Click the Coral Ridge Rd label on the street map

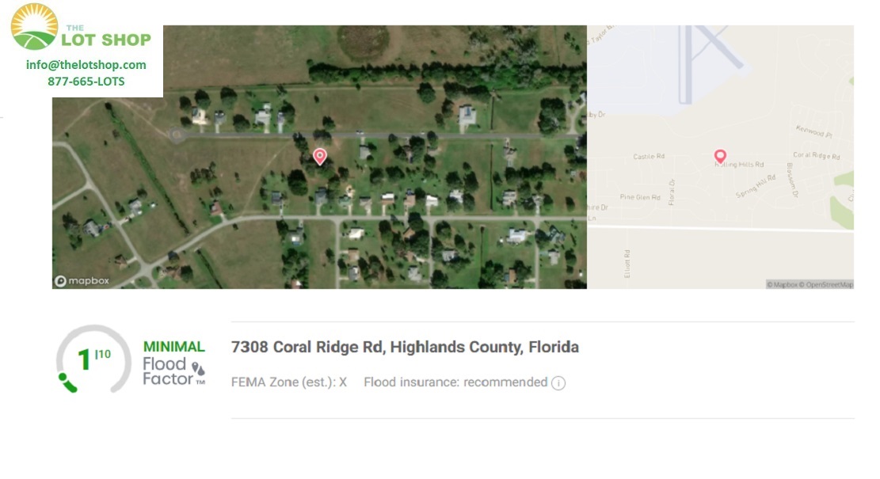816,155
